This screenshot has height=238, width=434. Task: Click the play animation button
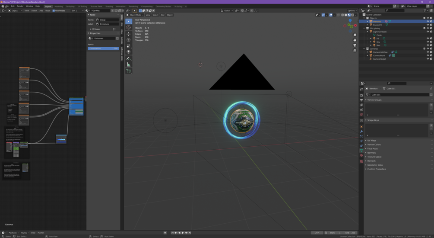(183, 233)
